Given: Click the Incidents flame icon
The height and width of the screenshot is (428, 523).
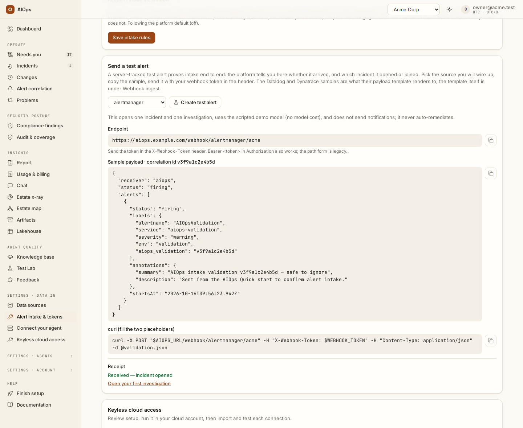Looking at the screenshot, I should pyautogui.click(x=10, y=66).
